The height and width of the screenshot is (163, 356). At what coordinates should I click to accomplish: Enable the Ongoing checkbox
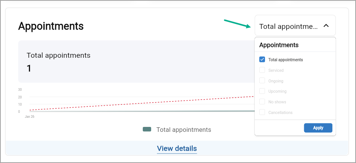262,81
